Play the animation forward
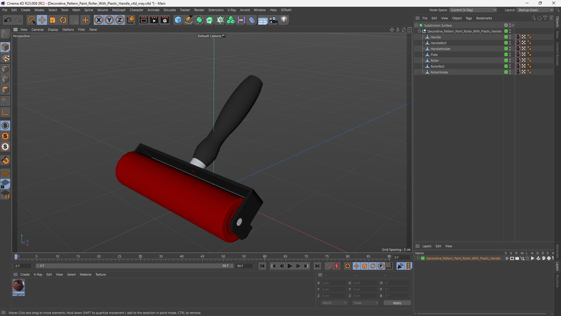 290,266
